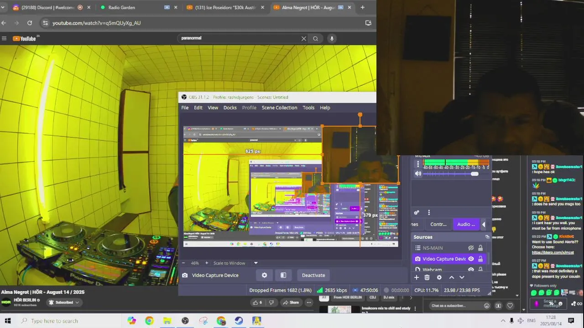Switch to Controls dock tab
Screen dimensions: 584x328
438,224
